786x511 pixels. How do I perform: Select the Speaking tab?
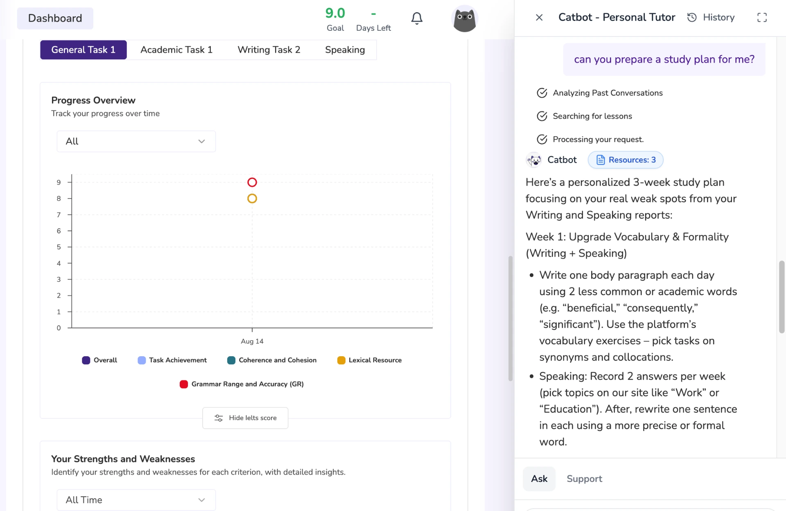(x=345, y=50)
